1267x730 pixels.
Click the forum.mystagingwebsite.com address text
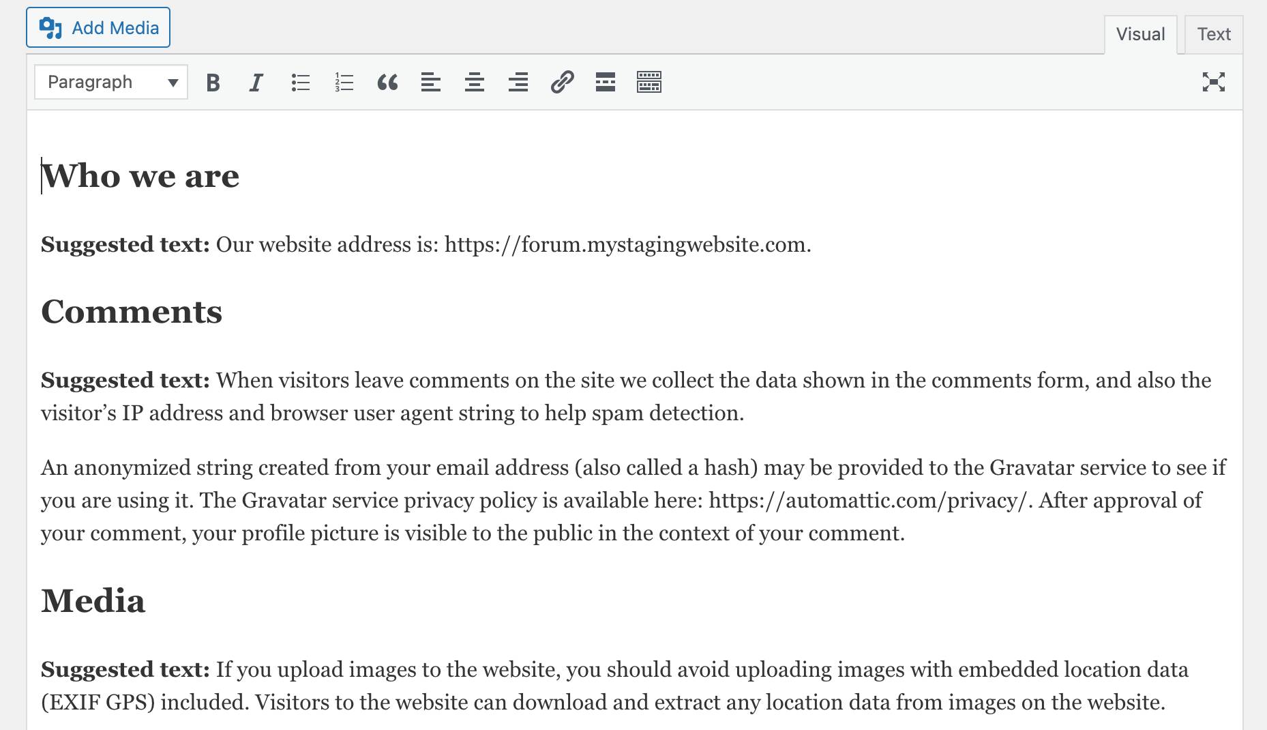[628, 244]
